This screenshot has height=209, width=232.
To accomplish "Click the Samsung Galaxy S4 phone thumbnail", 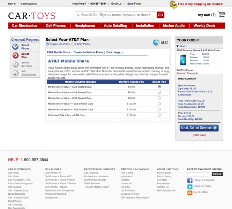I will click(183, 60).
